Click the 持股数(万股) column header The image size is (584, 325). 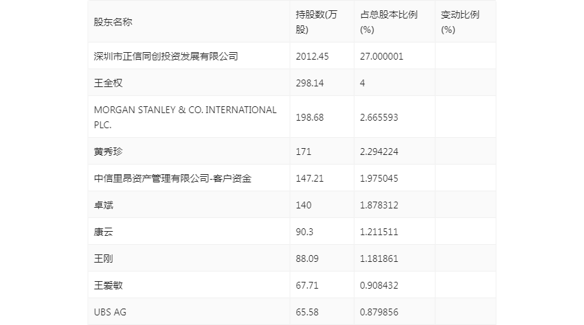coord(312,22)
